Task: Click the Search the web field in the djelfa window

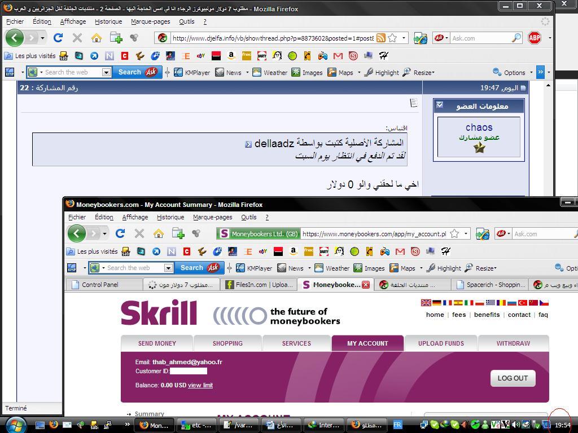Action: tap(69, 72)
